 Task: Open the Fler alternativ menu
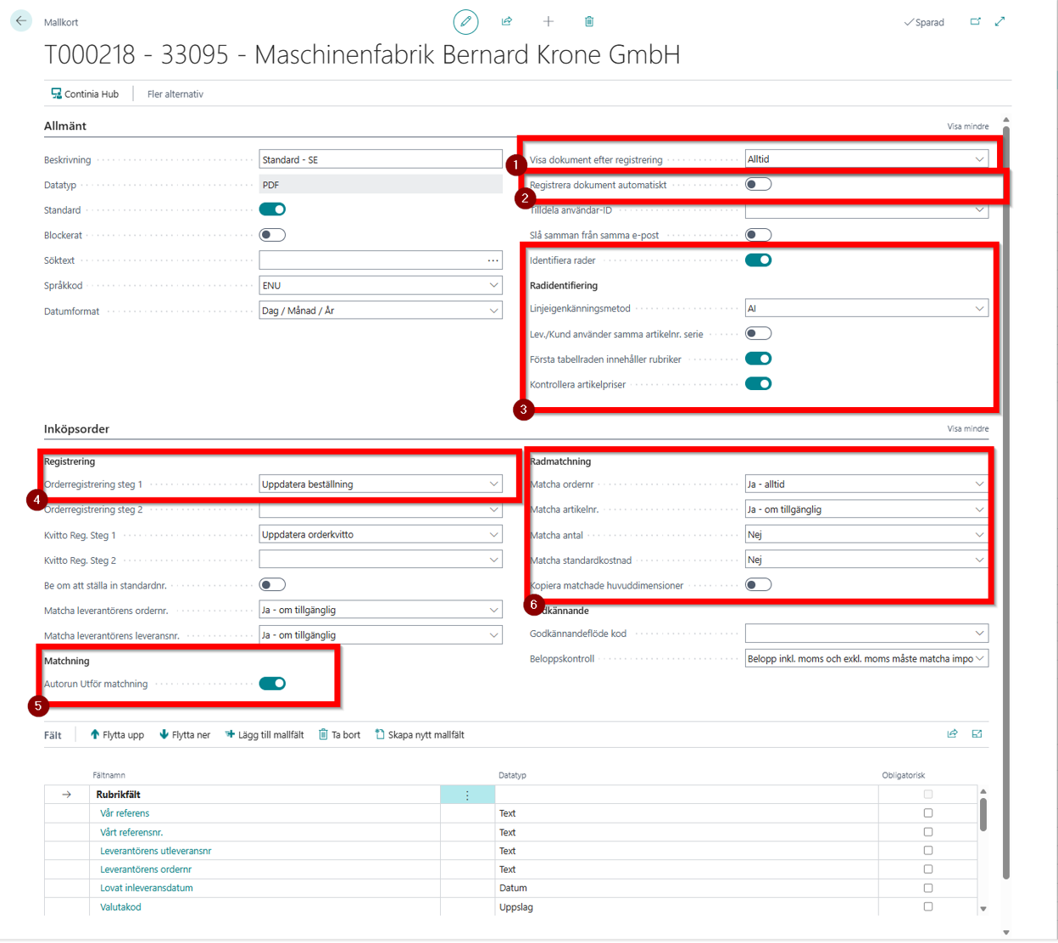(x=175, y=94)
